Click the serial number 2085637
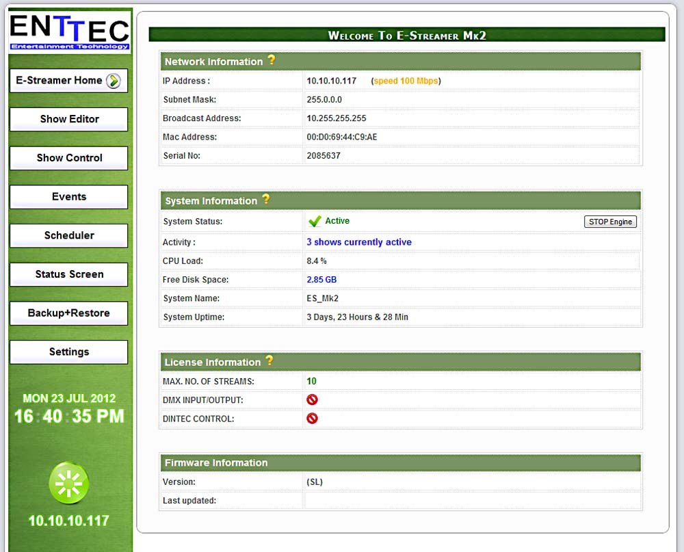Viewport: 684px width, 552px height. [x=324, y=156]
